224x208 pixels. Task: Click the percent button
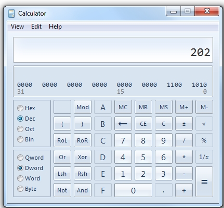click(204, 140)
